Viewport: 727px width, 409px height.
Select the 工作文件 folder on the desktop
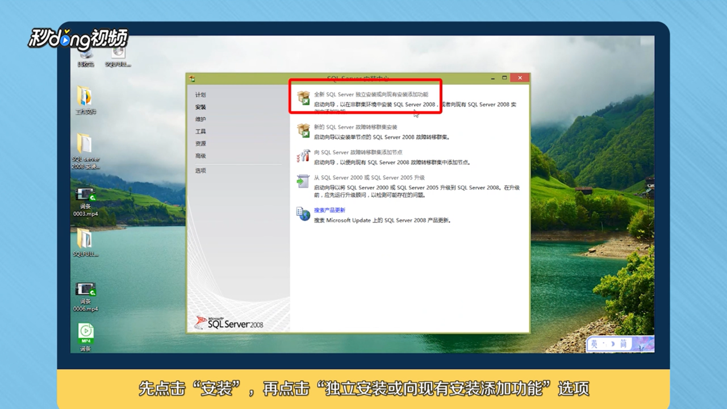pos(86,101)
